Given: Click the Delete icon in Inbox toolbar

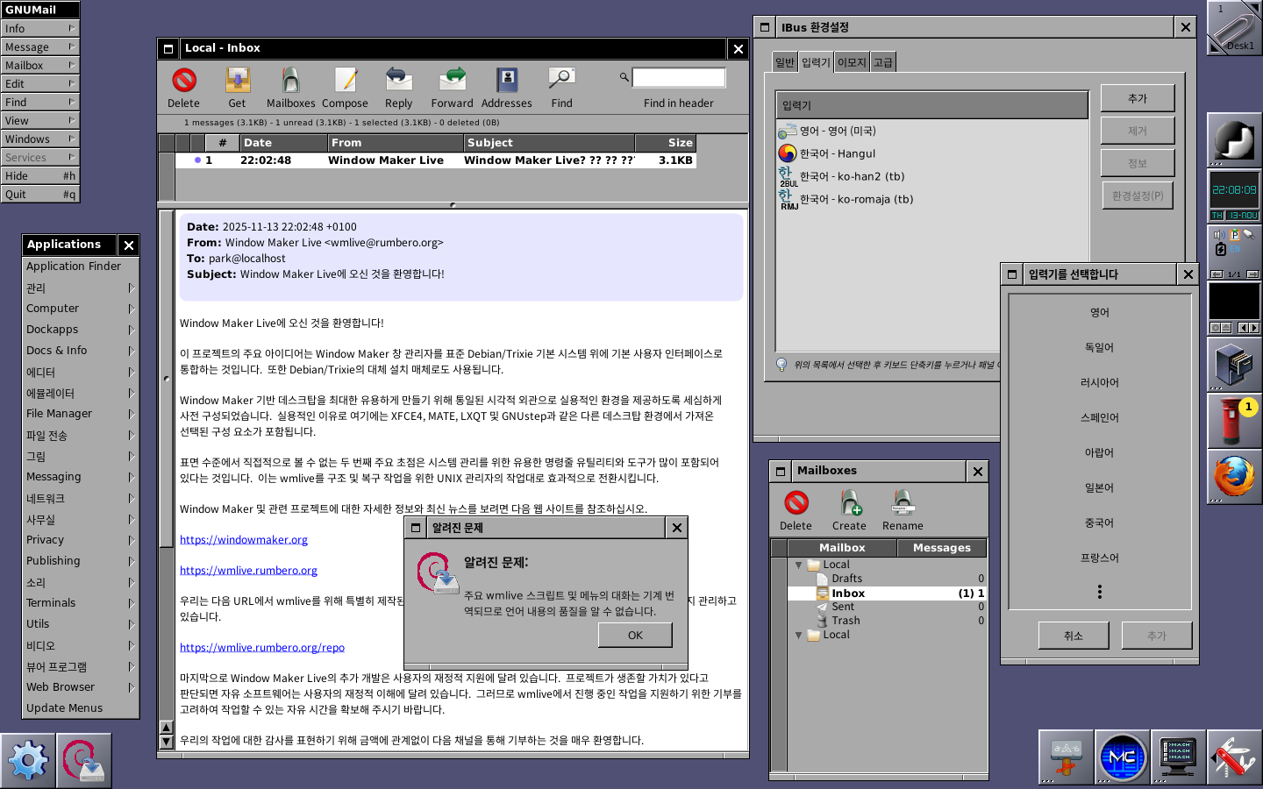Looking at the screenshot, I should tap(184, 81).
